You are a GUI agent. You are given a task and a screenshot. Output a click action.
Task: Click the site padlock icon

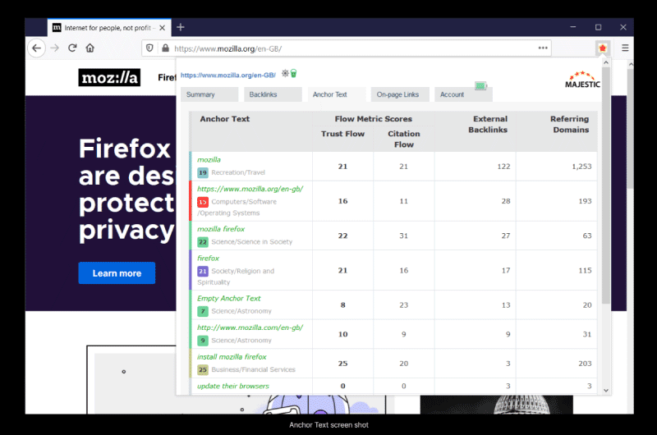[x=166, y=48]
